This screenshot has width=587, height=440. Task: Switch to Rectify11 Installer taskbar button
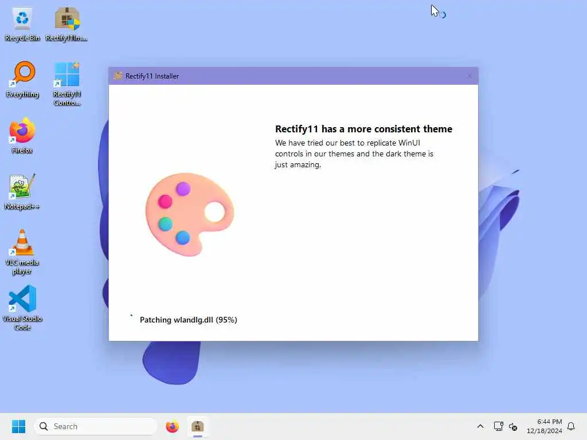pyautogui.click(x=198, y=426)
